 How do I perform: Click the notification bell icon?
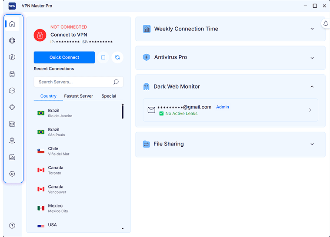pos(326,23)
